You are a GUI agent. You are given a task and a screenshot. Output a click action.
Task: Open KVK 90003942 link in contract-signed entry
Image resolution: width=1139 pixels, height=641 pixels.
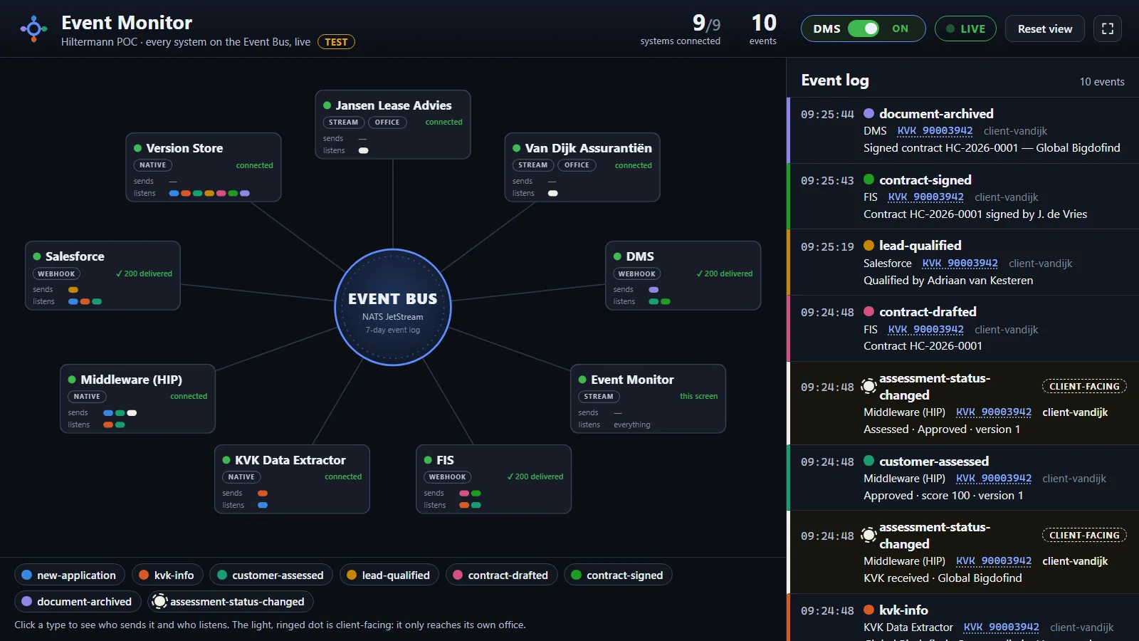click(x=925, y=197)
